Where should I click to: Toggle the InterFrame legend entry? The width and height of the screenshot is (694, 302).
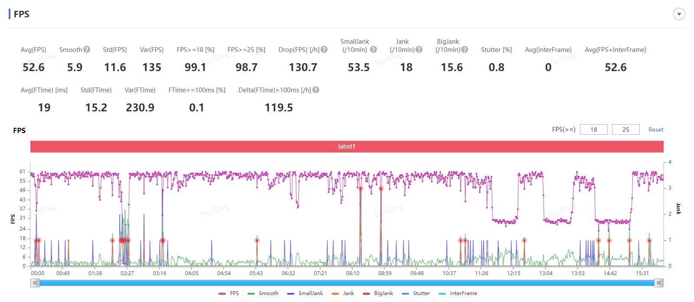pyautogui.click(x=458, y=293)
